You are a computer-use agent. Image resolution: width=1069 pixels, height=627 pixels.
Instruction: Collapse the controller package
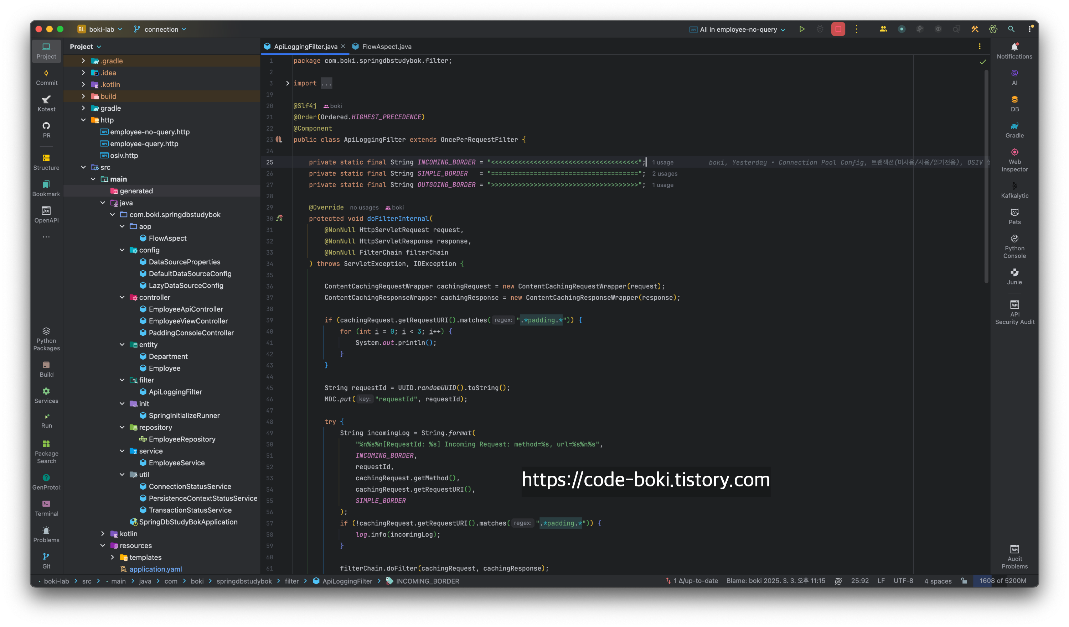[x=122, y=298]
